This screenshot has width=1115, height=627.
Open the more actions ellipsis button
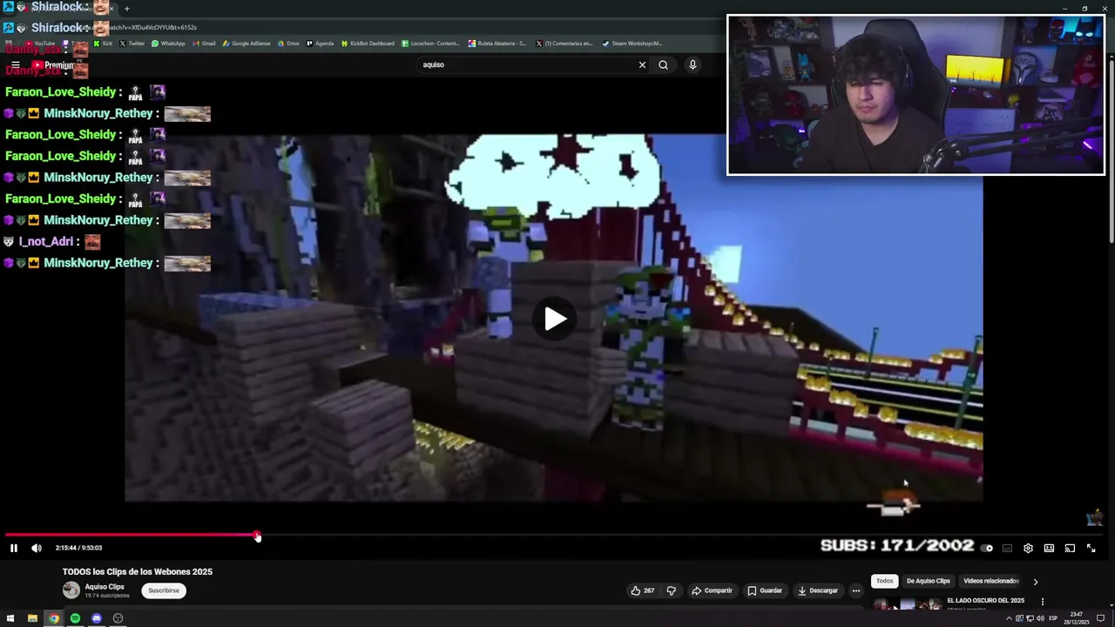855,590
